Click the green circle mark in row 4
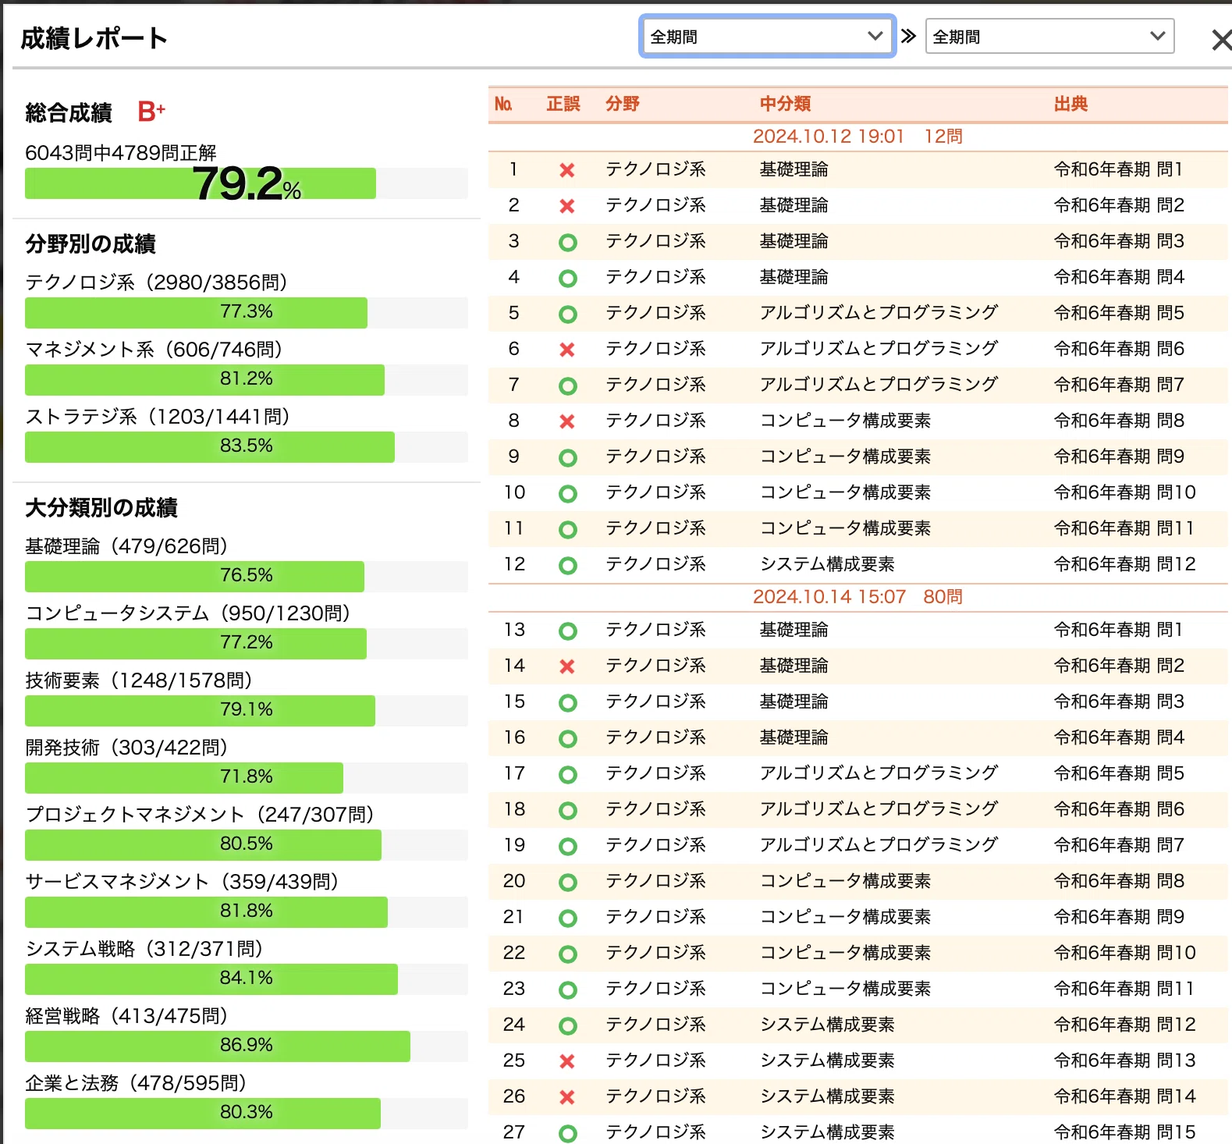This screenshot has height=1144, width=1232. [568, 278]
